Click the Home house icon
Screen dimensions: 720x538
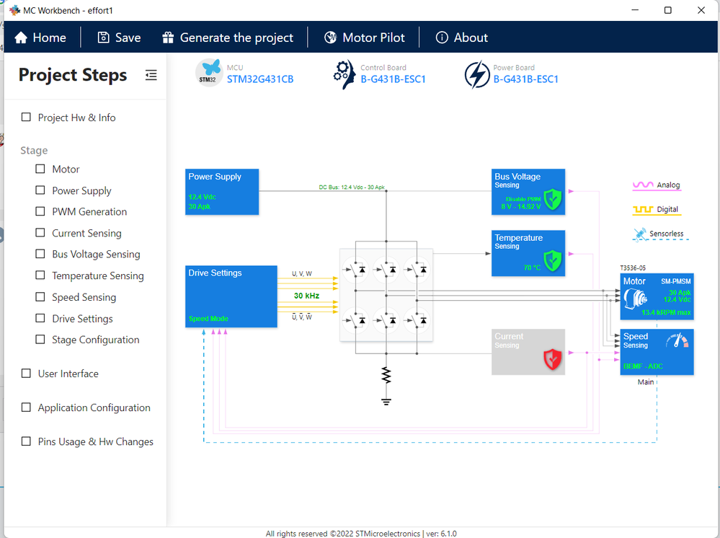[x=21, y=38]
